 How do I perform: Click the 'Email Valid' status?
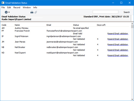click(78, 34)
